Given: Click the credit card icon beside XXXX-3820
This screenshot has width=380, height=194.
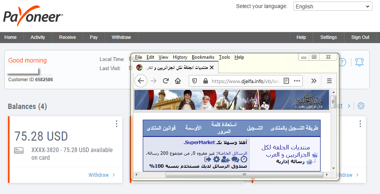Looking at the screenshot, I should coord(19,151).
